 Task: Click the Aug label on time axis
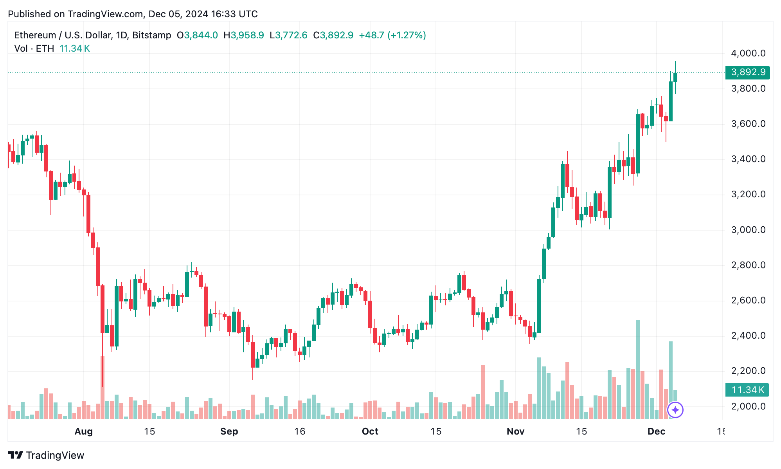[84, 431]
